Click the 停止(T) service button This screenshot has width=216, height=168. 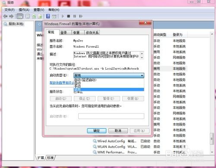pyautogui.click(x=85, y=99)
